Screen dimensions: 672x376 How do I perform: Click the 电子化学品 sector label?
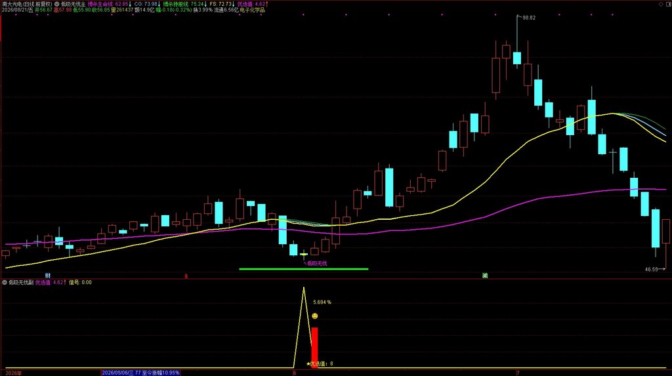coord(252,10)
